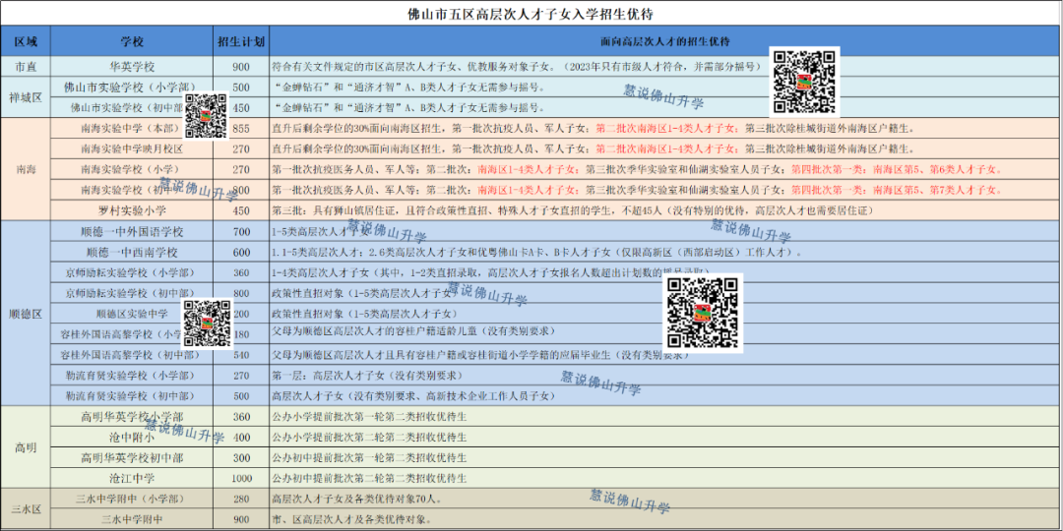Click the 三水中学附中 cell in last row
This screenshot has width=1063, height=531.
click(132, 519)
